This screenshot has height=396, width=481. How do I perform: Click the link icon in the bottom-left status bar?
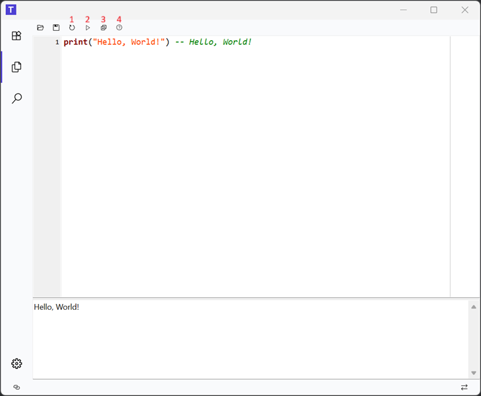(17, 387)
